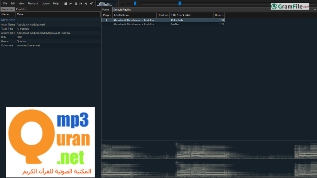Click the seek bar position handle

click(x=180, y=3)
